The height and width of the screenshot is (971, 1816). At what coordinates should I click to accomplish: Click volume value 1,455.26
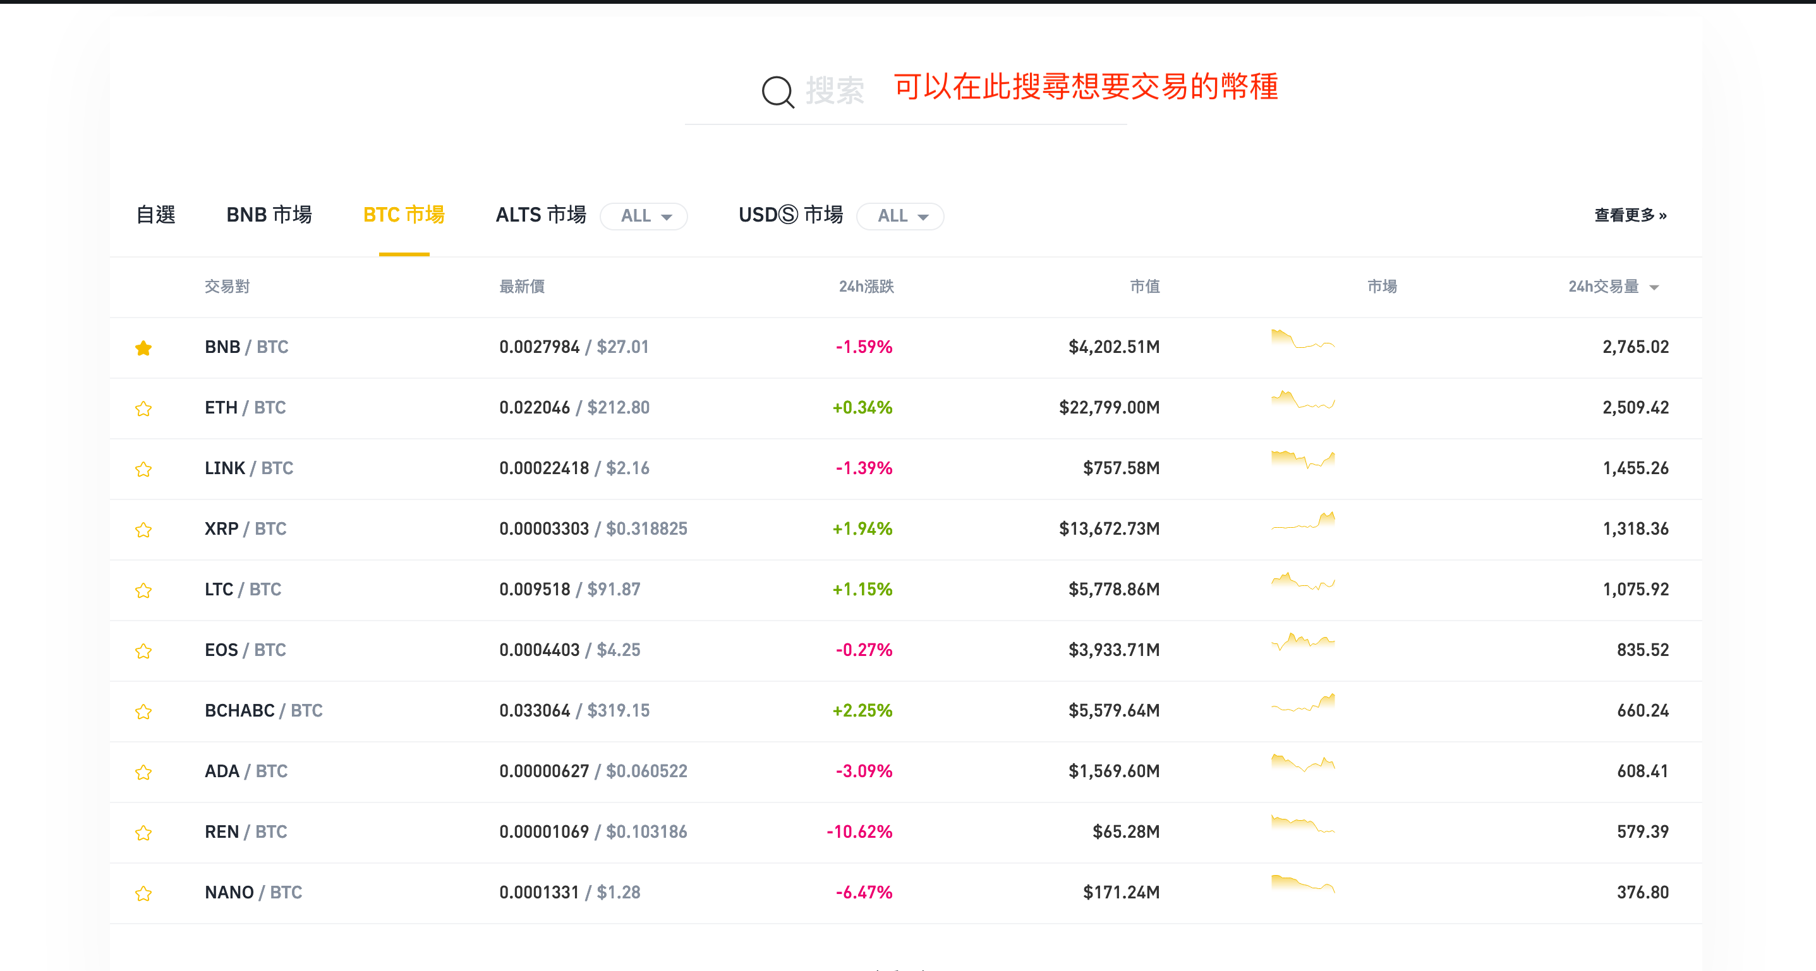1635,468
